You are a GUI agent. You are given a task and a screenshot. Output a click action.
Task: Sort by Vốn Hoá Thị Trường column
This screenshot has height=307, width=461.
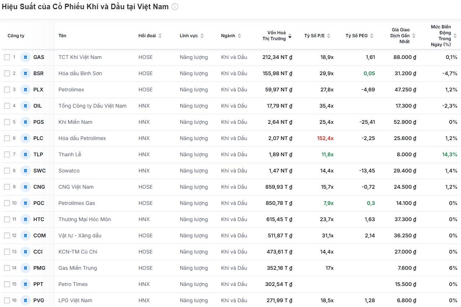[x=290, y=36]
